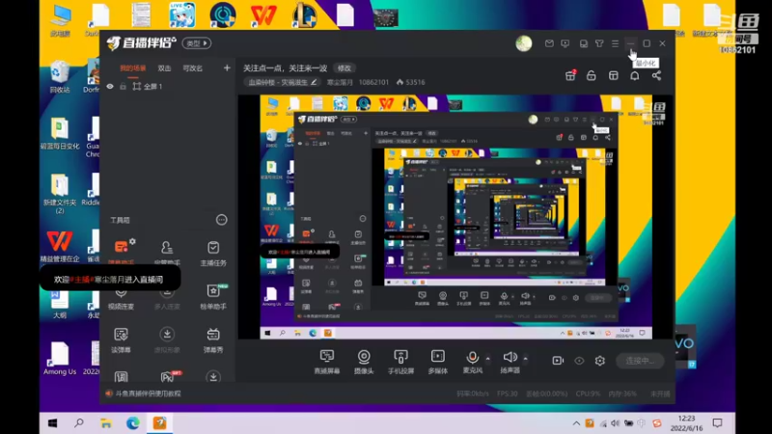Click the download tool icon in bottom toolbox row
This screenshot has height=434, width=772.
point(213,377)
